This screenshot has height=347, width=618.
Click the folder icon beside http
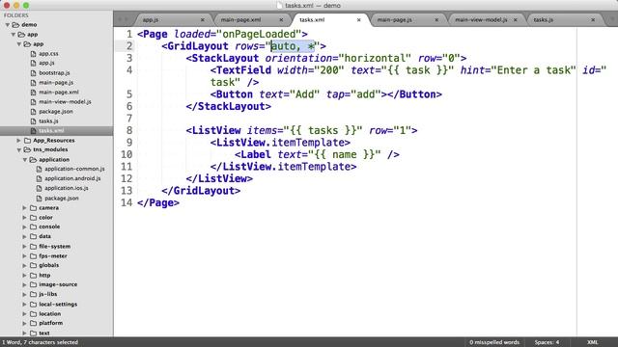[x=33, y=276]
